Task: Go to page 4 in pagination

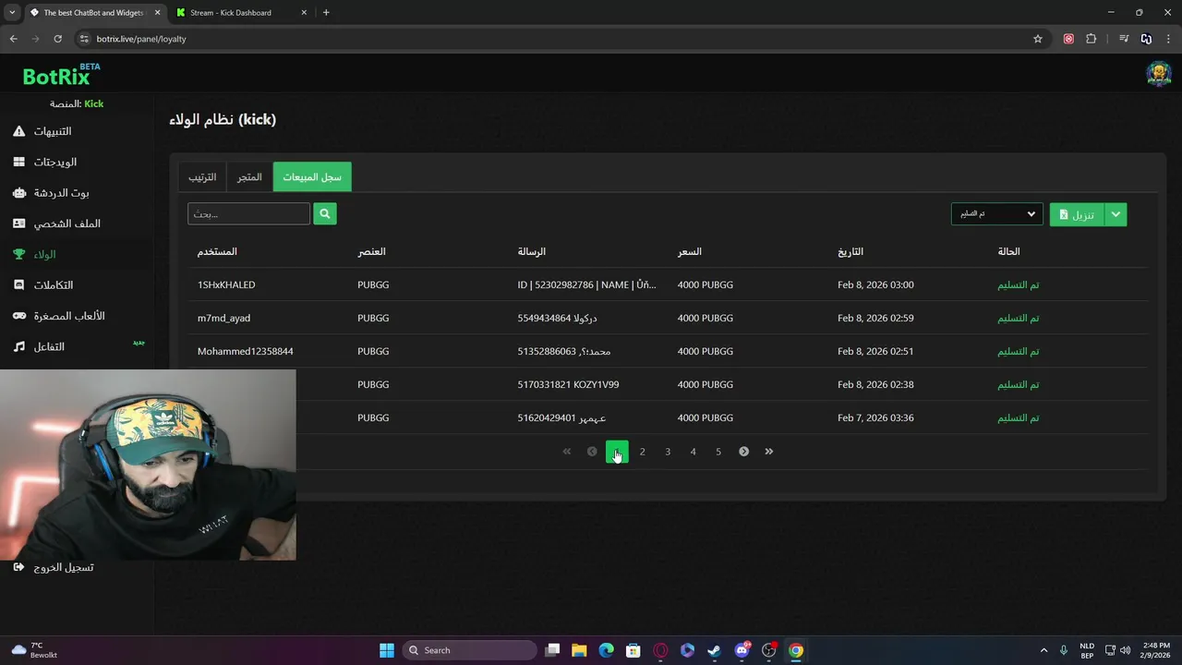Action: [x=693, y=452]
